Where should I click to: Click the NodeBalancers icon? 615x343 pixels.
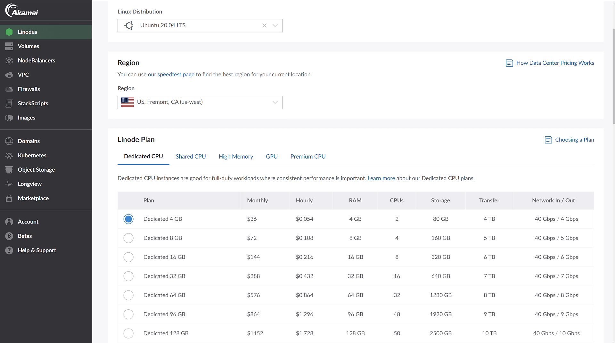[9, 61]
